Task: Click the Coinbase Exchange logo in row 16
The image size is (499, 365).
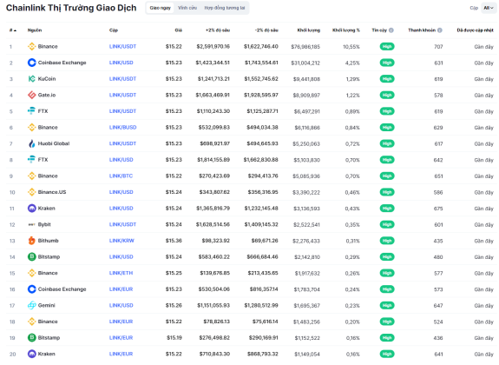Action: point(31,289)
